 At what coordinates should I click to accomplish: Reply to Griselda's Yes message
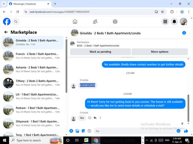coord(95,118)
